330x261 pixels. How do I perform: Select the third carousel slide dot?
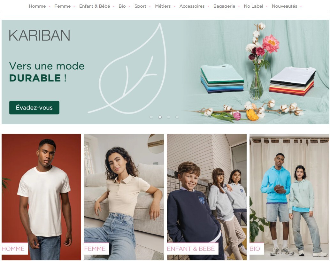point(168,117)
